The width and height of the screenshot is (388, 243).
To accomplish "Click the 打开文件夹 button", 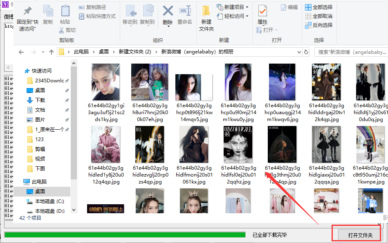I will tap(360, 235).
